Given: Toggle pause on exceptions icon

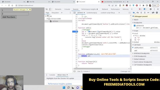Looking at the screenshot, I should (x=157, y=13).
